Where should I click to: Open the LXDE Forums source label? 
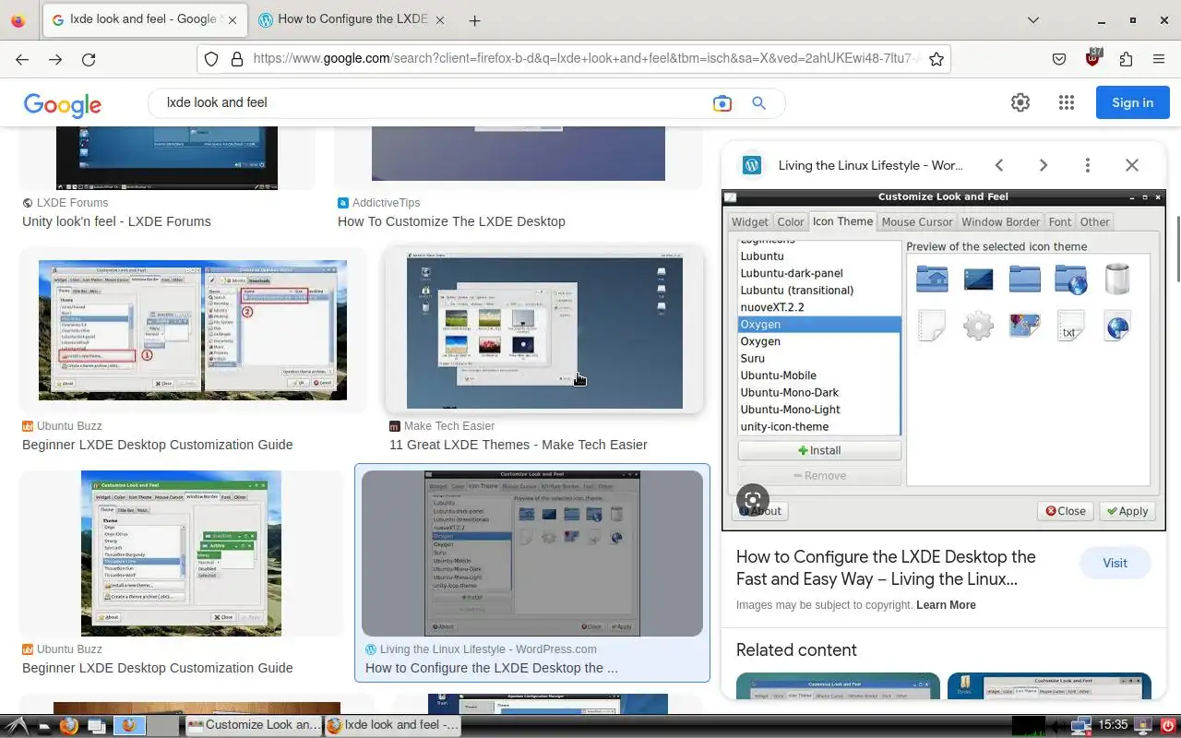[72, 203]
